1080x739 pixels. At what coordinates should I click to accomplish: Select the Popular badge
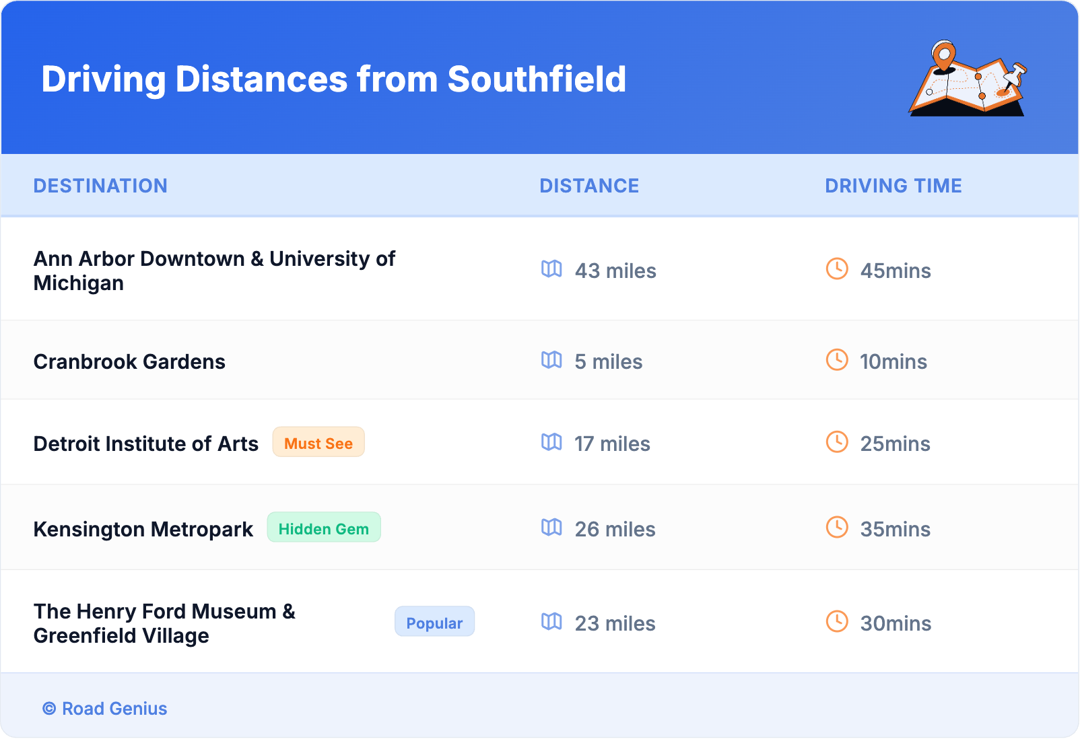(x=434, y=623)
